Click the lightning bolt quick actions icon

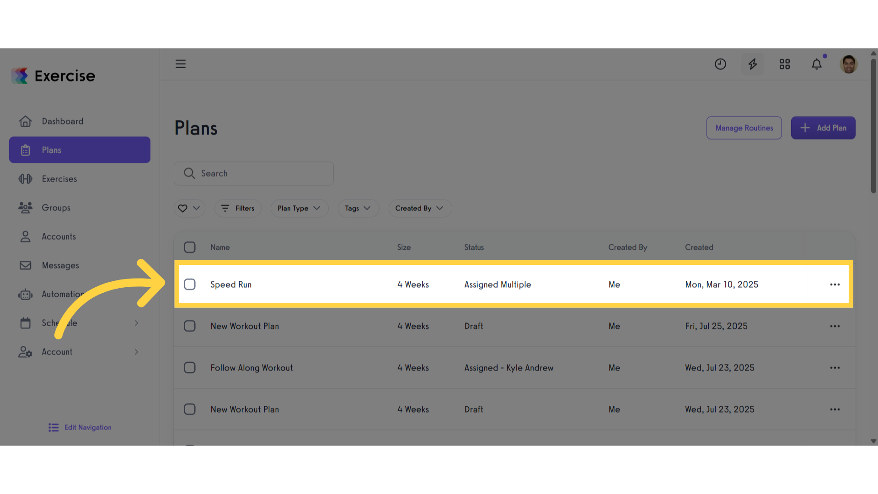pos(752,64)
